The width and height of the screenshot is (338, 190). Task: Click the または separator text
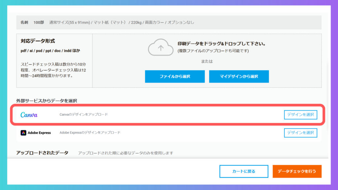207,61
